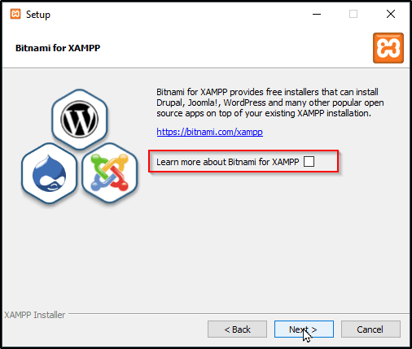Viewport: 412px width, 349px height.
Task: Click the Bitnami for XAMPP description paragraph
Action: [x=270, y=103]
